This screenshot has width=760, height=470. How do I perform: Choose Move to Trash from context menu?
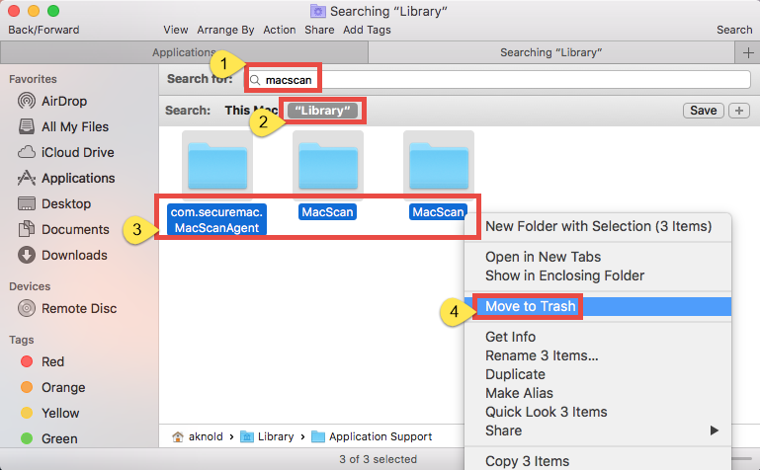click(598, 306)
